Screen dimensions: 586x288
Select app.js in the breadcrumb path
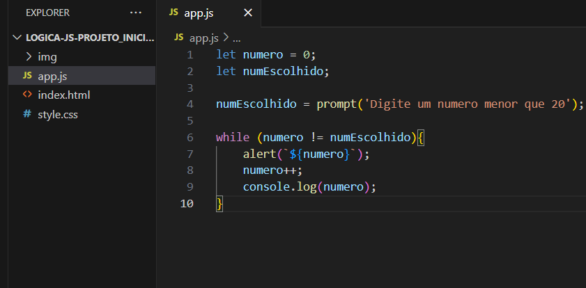click(204, 38)
